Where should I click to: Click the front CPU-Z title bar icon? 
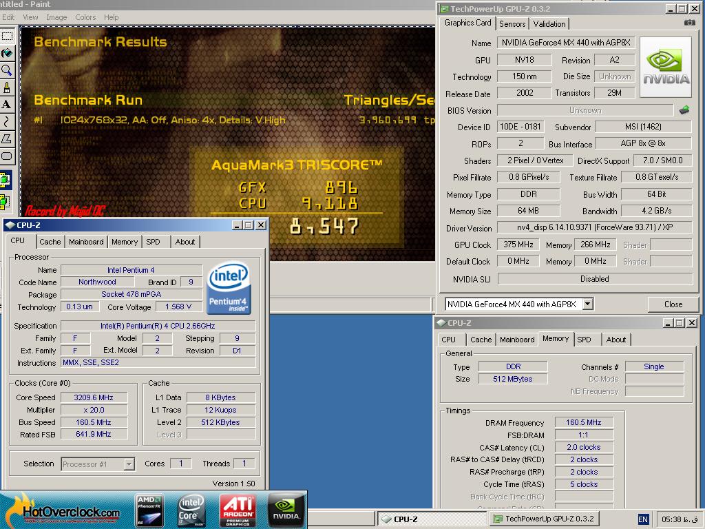pos(10,225)
